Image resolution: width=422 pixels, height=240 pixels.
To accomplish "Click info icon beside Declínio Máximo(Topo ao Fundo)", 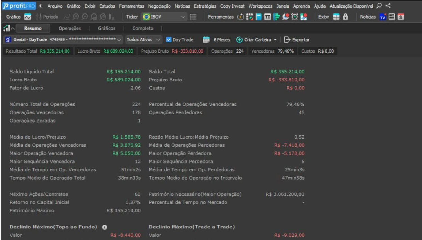I will (x=105, y=227).
